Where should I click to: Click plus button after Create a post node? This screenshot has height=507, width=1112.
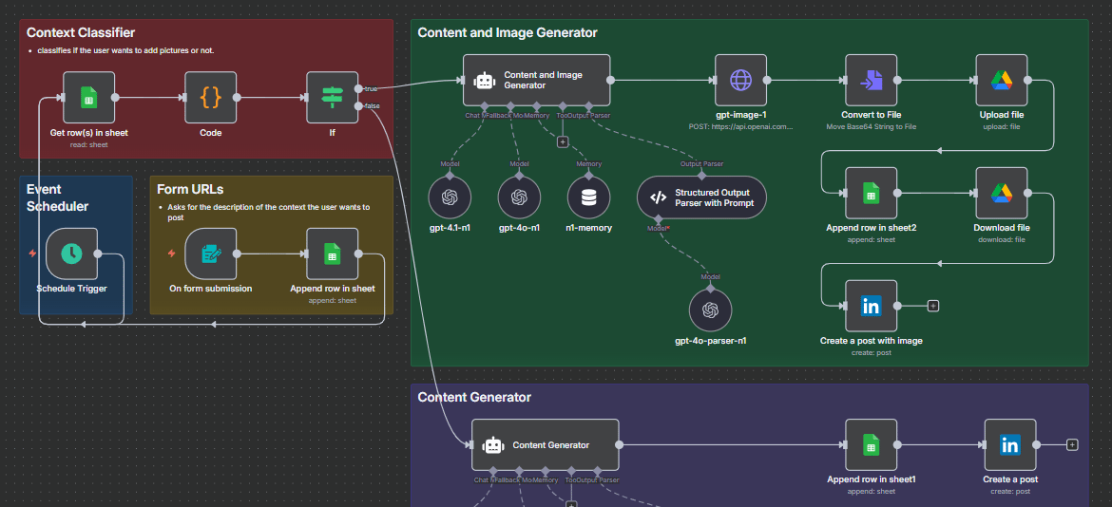coord(1072,444)
